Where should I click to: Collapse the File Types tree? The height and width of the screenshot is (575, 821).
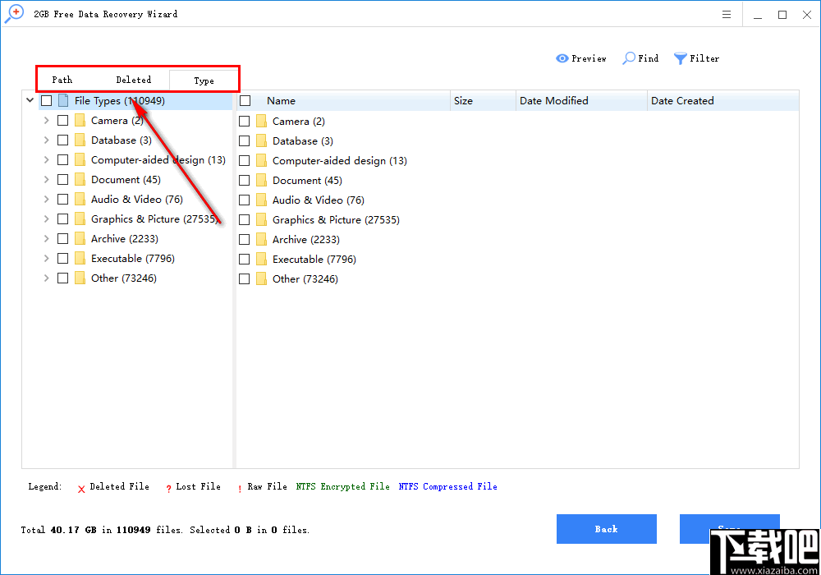pos(30,100)
